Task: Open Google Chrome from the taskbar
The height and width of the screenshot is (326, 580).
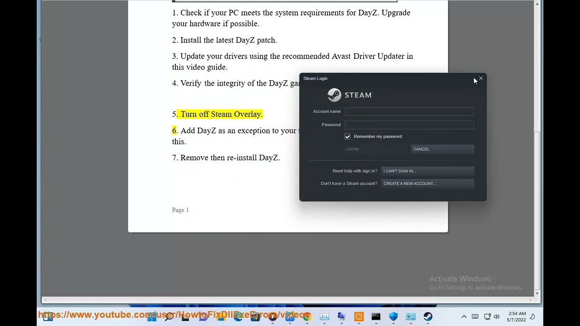Action: [x=307, y=316]
